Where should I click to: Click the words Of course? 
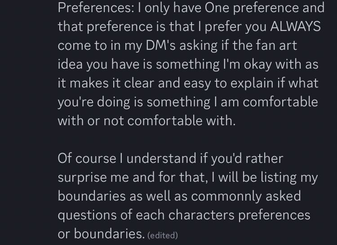click(x=87, y=158)
